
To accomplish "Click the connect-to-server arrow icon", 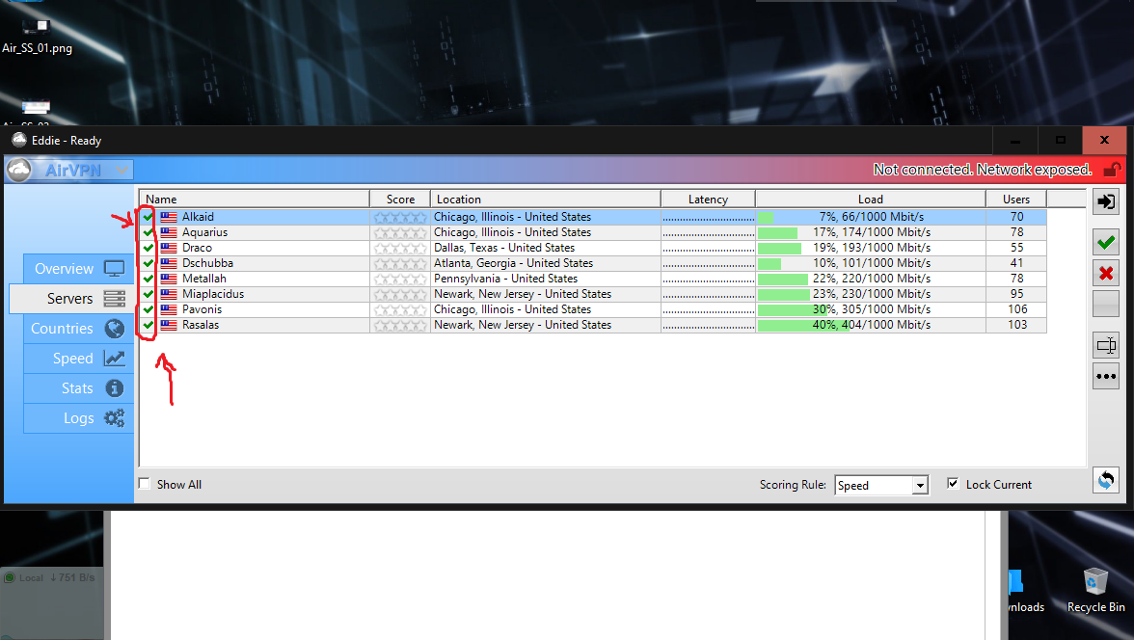I will click(1106, 201).
